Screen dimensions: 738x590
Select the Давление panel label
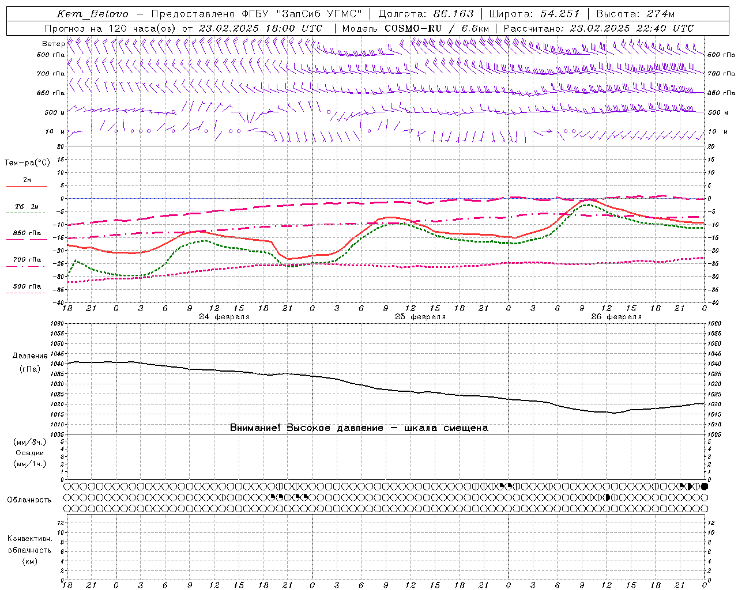click(x=30, y=356)
